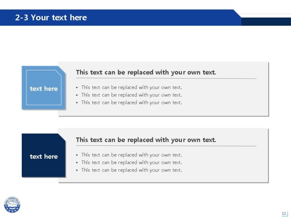Click the dark navy bar right of the title

pyautogui.click(x=266, y=22)
